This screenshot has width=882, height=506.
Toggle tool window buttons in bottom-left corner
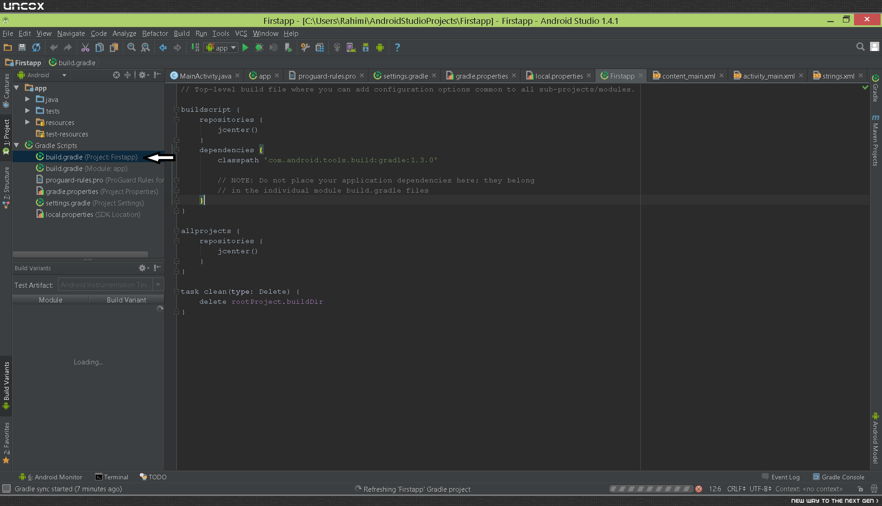pos(6,489)
